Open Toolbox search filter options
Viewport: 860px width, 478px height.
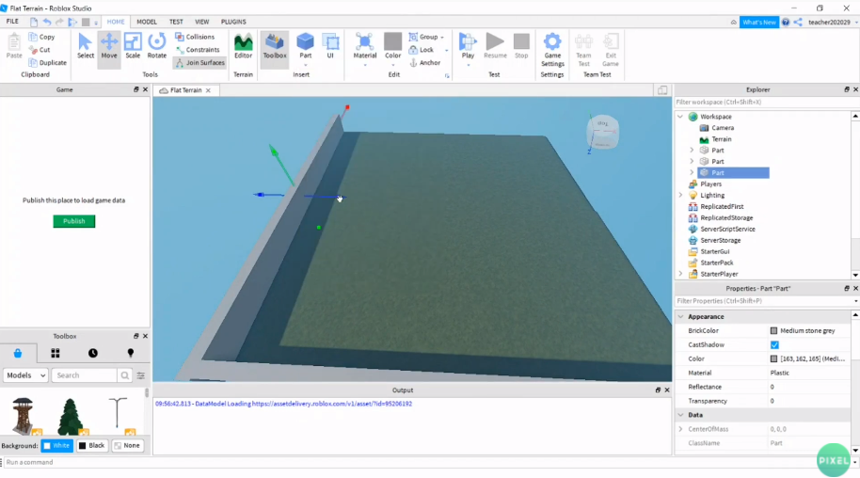click(x=141, y=375)
